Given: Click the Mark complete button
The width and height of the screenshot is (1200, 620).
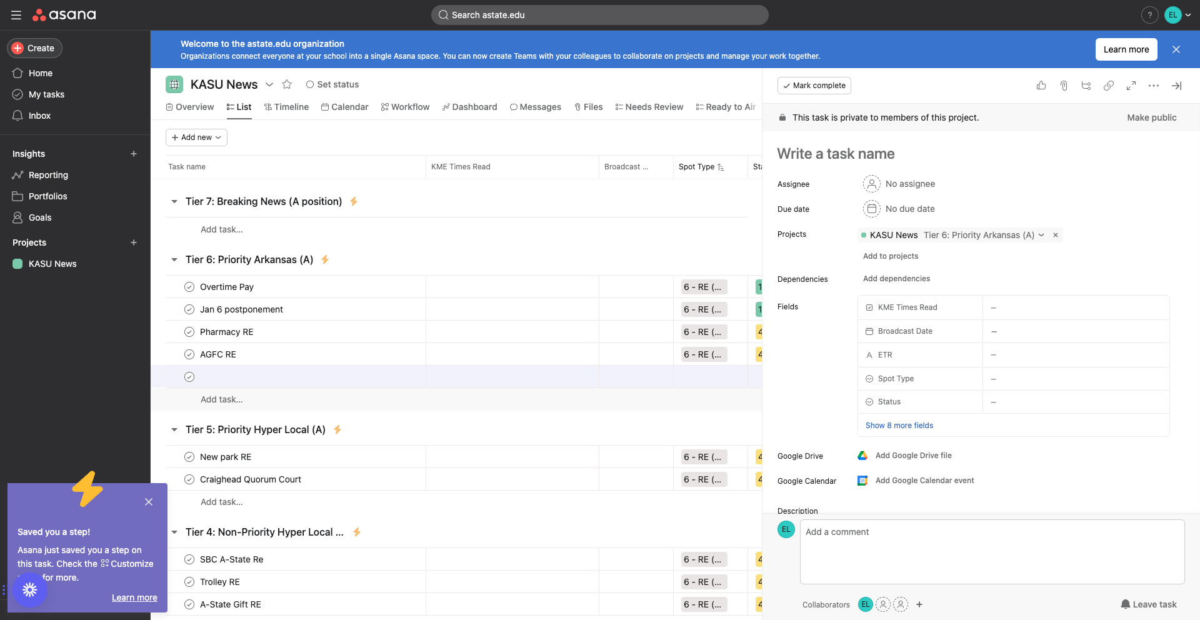Looking at the screenshot, I should (814, 86).
